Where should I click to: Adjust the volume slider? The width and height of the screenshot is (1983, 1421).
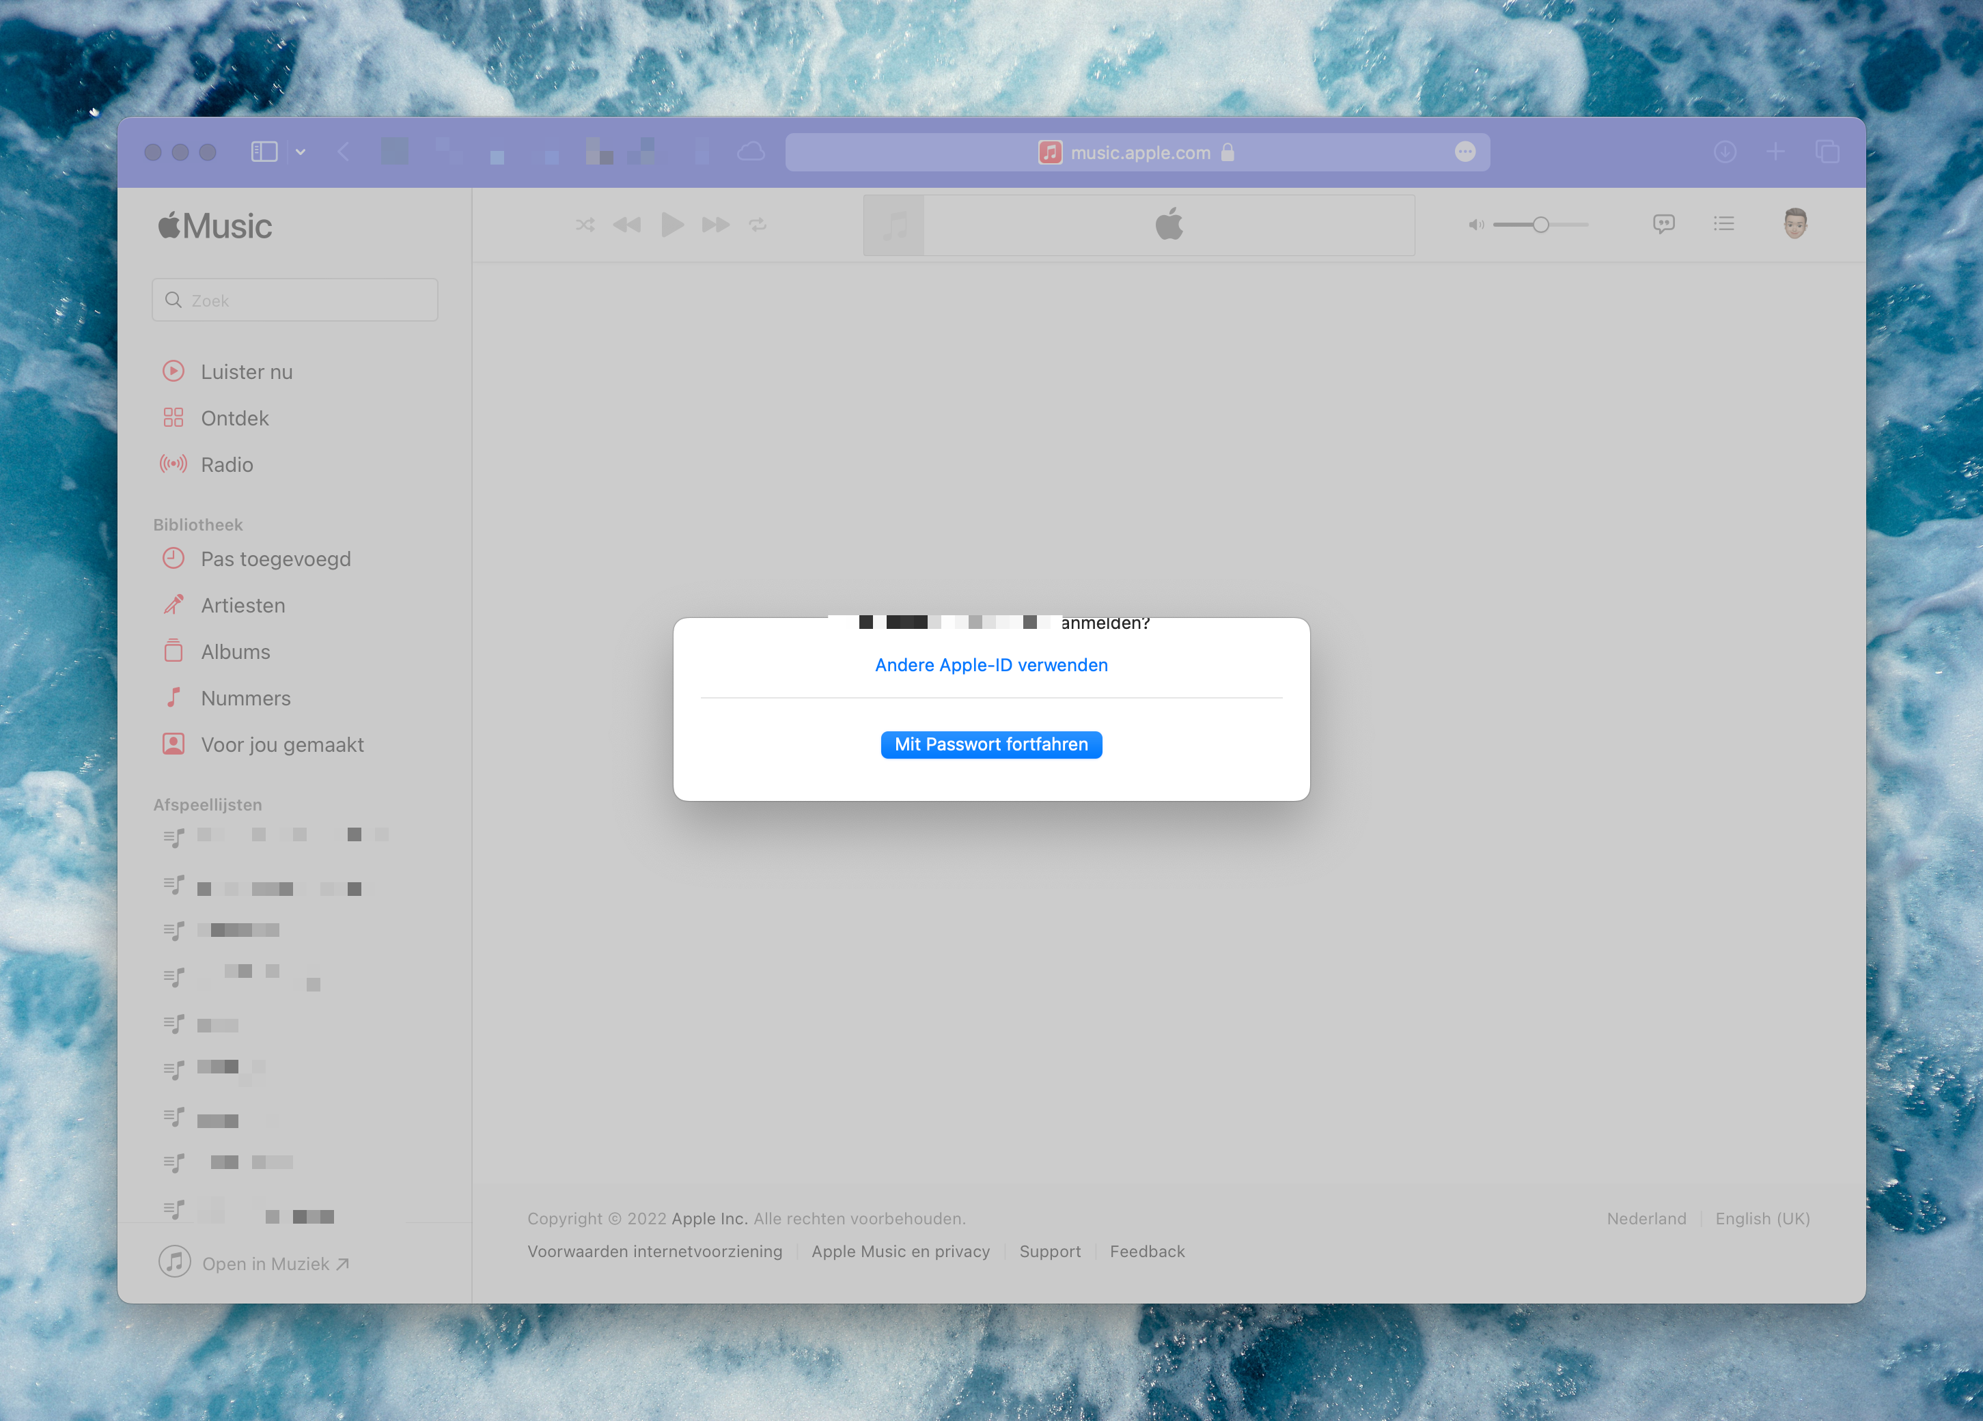pyautogui.click(x=1540, y=225)
